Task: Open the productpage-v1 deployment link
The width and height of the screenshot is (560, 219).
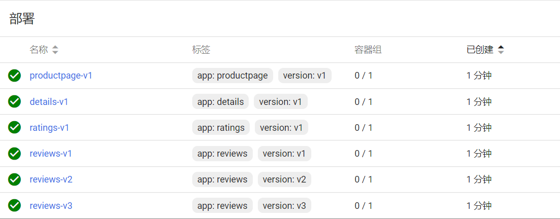Action: (x=61, y=76)
